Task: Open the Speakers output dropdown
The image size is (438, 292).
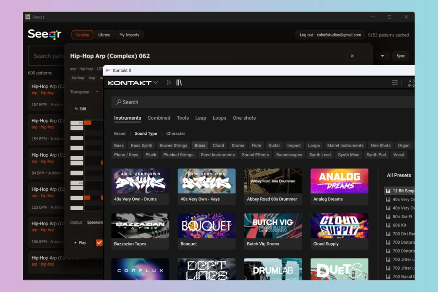Action: [x=94, y=222]
